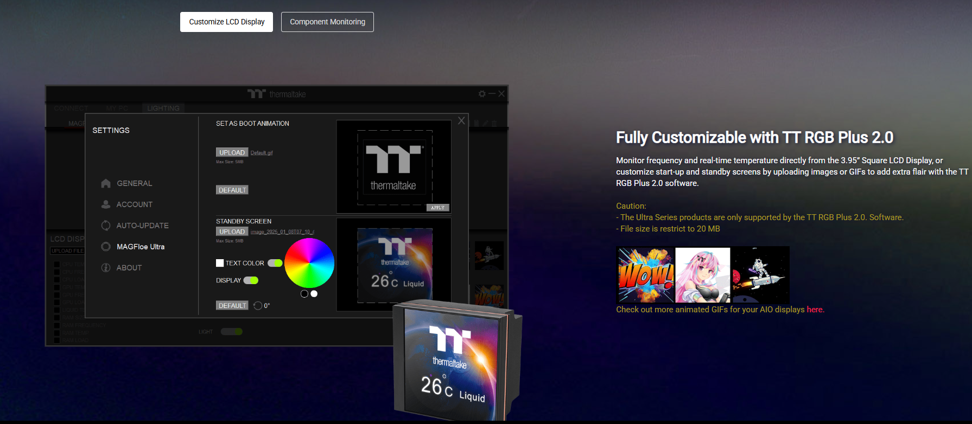
Task: Tick the RAM LOAD checkbox
Action: pyautogui.click(x=56, y=341)
